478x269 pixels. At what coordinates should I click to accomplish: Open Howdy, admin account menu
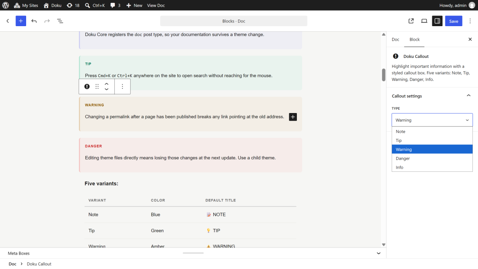coord(457,5)
